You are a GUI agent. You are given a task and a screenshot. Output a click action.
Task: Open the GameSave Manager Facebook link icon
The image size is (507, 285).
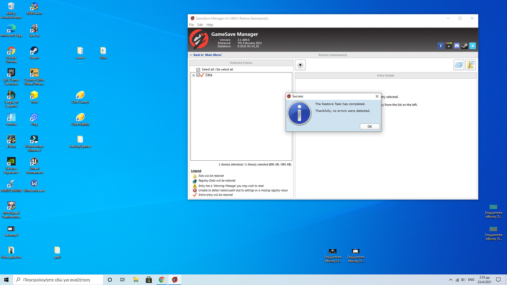pos(440,46)
